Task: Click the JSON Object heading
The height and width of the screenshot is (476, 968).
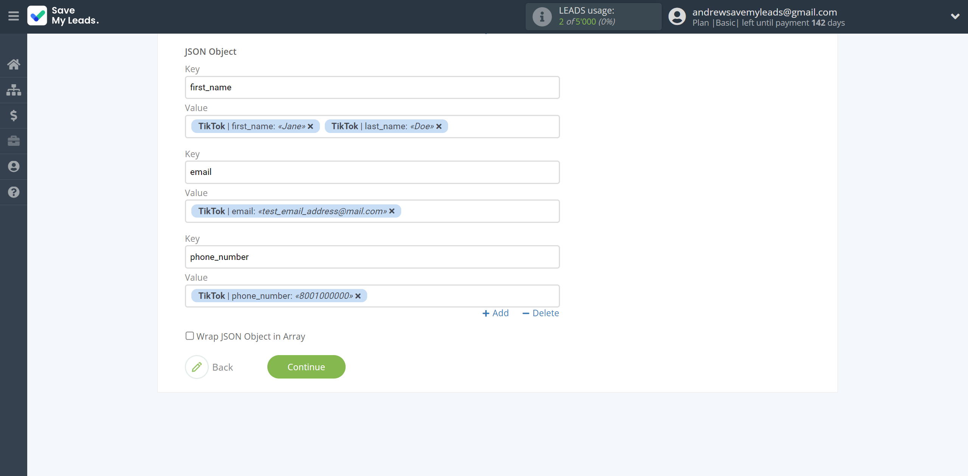Action: (x=210, y=52)
